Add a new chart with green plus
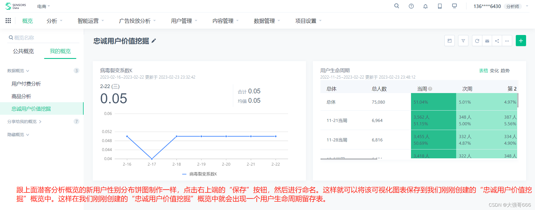The image size is (535, 210). (521, 41)
